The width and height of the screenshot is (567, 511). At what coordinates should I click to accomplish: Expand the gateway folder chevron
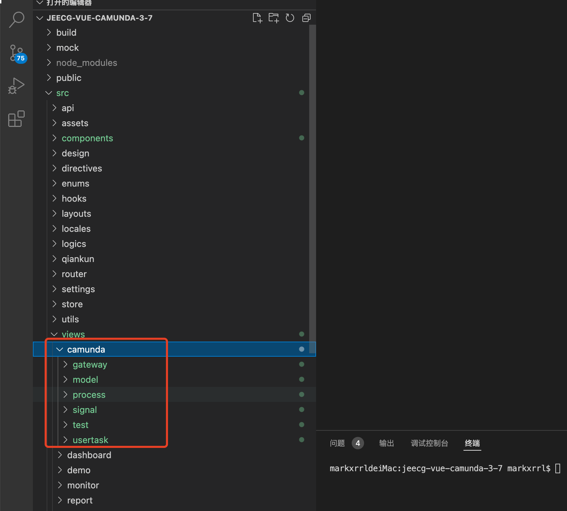click(65, 365)
